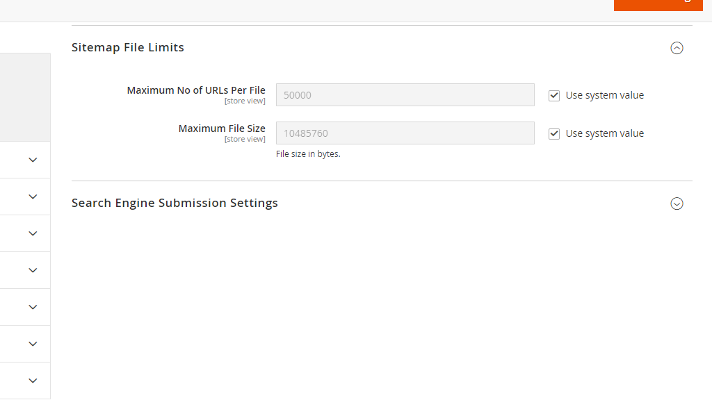Viewport: 712px width, 400px height.
Task: Uncheck Use system value for Maximum File Size
Action: [554, 133]
